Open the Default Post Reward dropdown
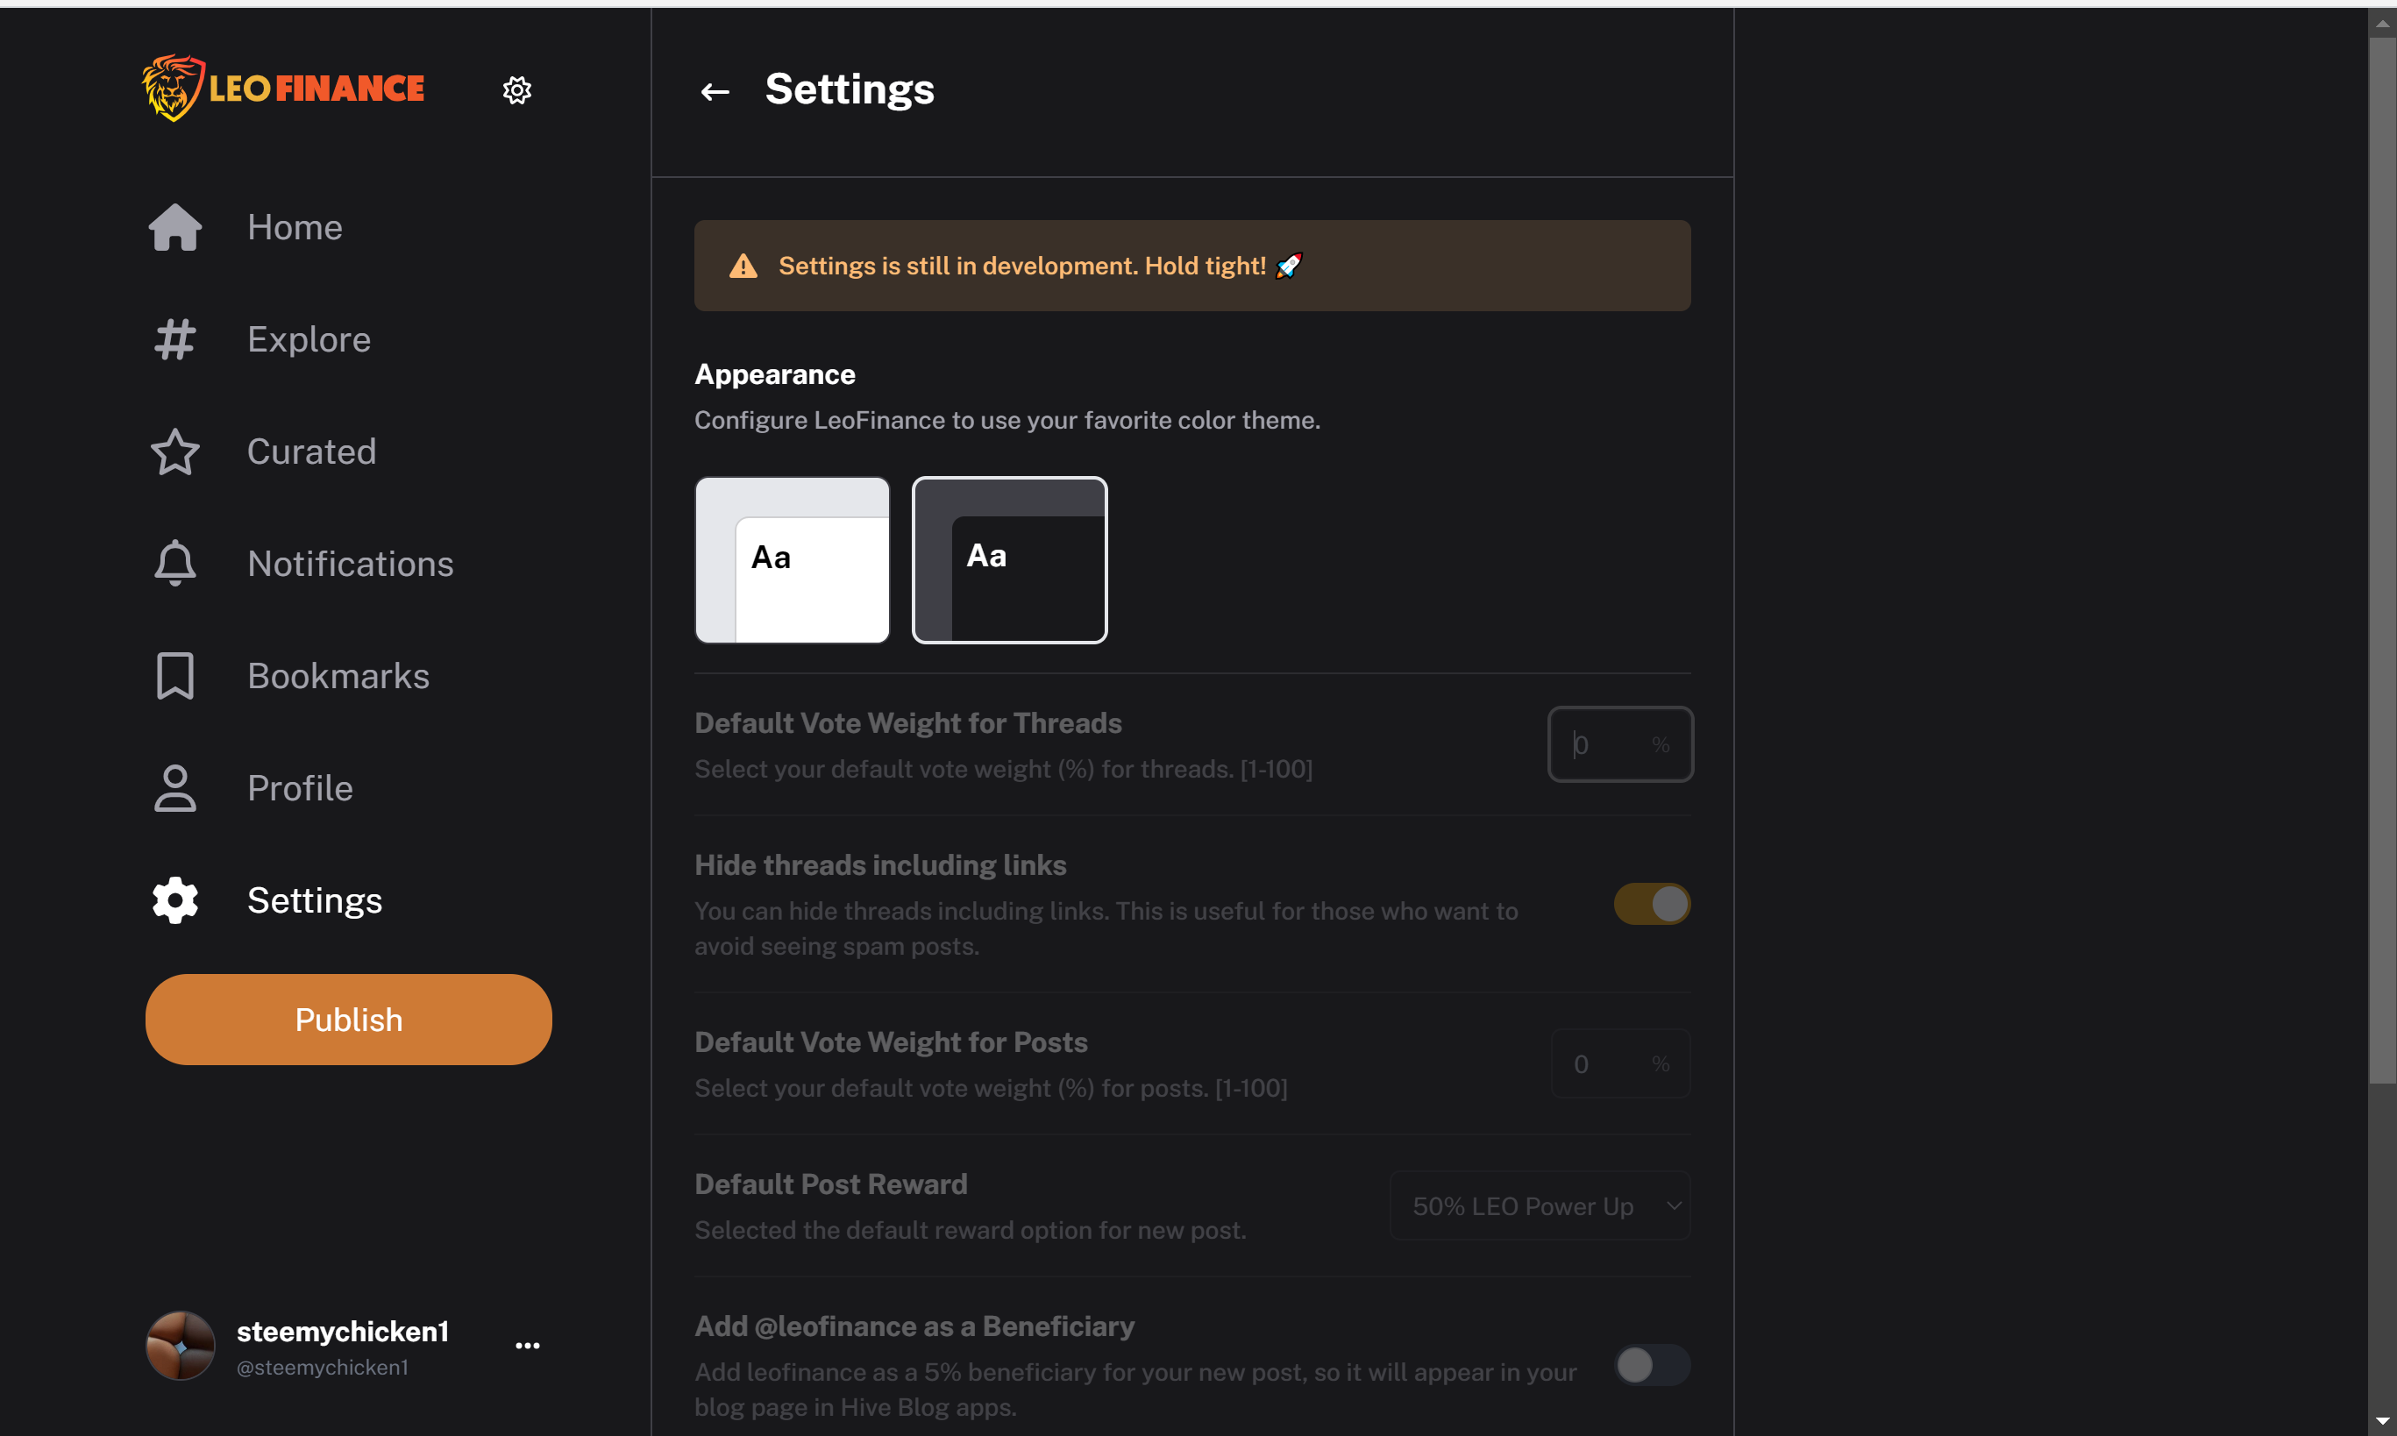The height and width of the screenshot is (1436, 2397). point(1540,1205)
